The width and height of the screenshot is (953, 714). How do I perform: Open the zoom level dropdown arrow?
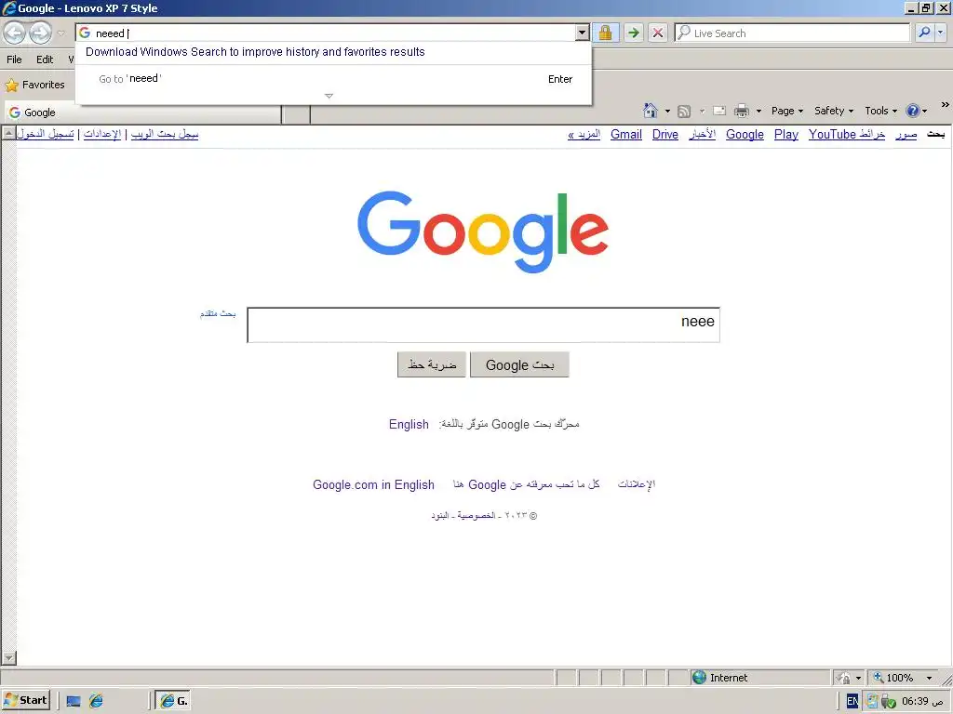pos(929,678)
